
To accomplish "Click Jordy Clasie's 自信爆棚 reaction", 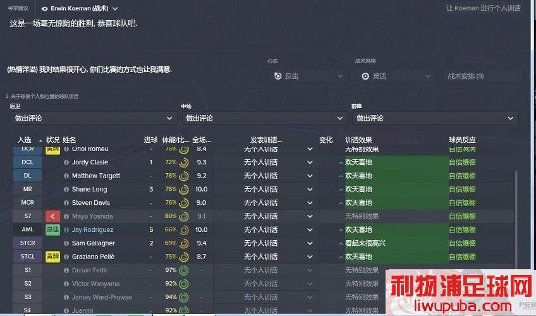I will pyautogui.click(x=462, y=162).
